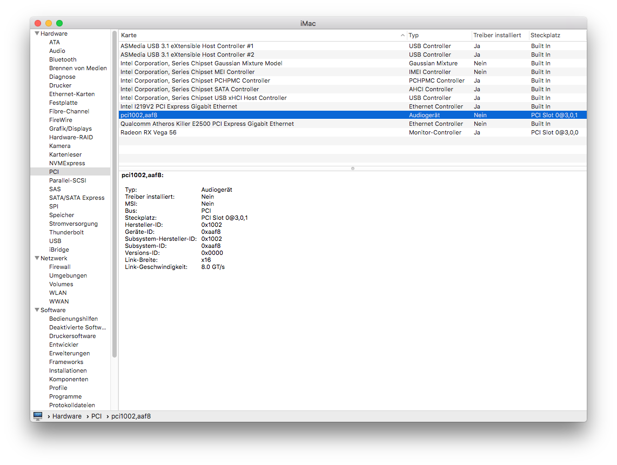The image size is (617, 465).
Task: Click the Karte column header label
Action: (129, 36)
